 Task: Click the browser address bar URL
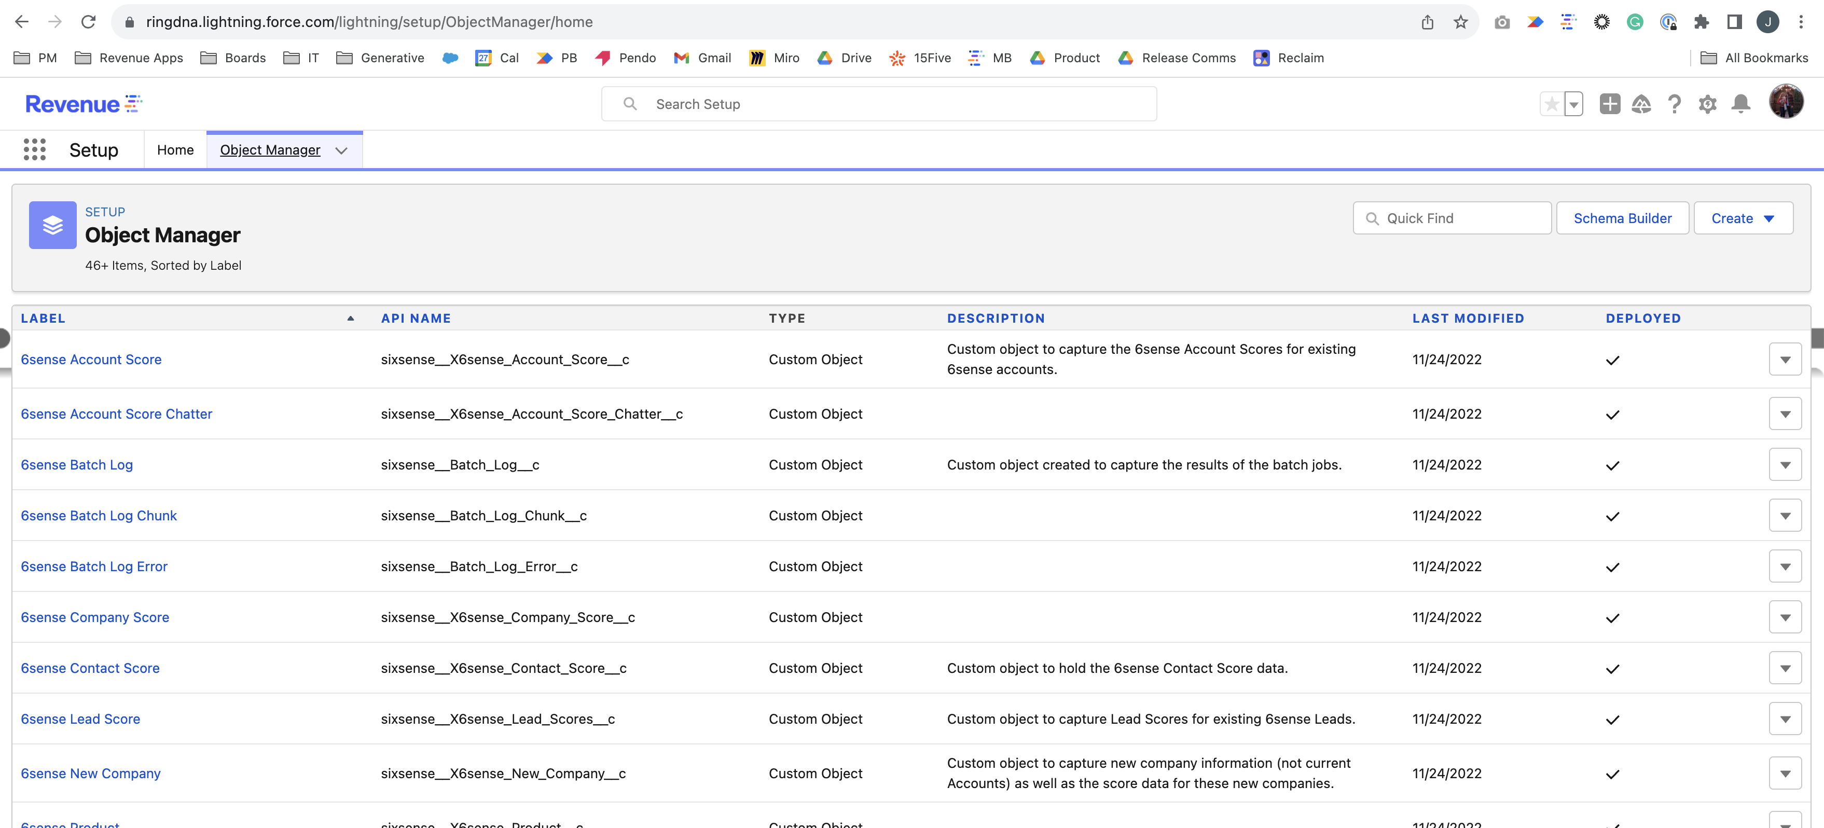coord(369,22)
